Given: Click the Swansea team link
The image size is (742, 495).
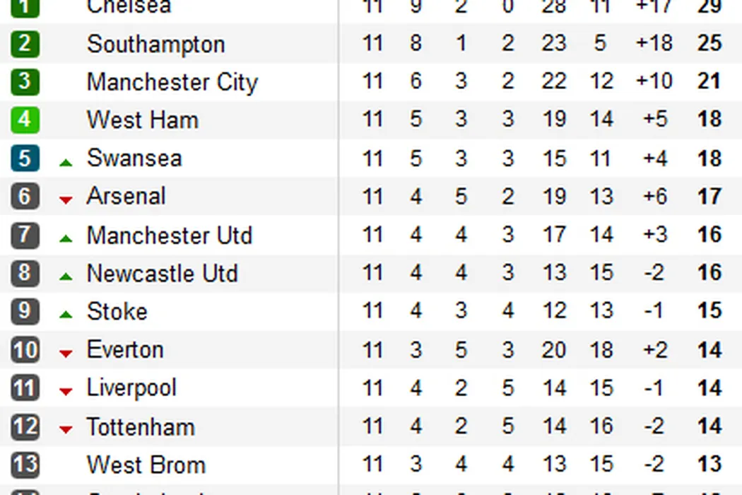Looking at the screenshot, I should (134, 158).
